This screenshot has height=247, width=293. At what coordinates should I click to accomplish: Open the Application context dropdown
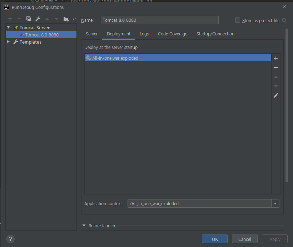[x=275, y=203]
